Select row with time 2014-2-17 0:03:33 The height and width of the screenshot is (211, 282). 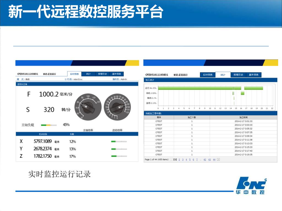(210, 125)
